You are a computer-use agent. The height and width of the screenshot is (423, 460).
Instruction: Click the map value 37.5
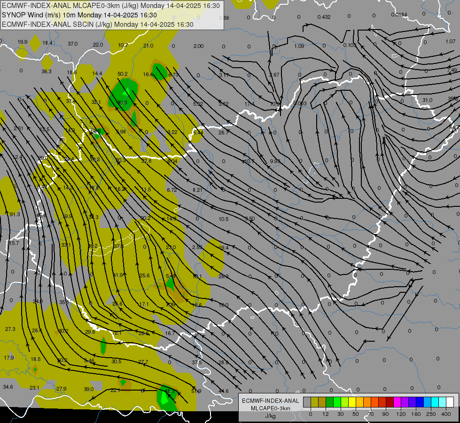197,362
